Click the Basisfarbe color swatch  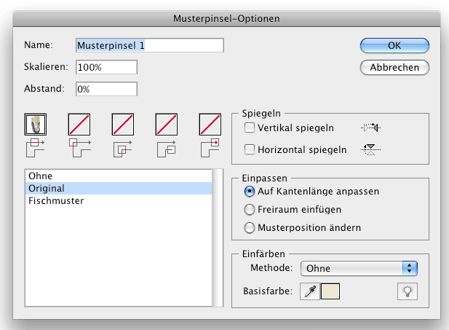click(331, 292)
